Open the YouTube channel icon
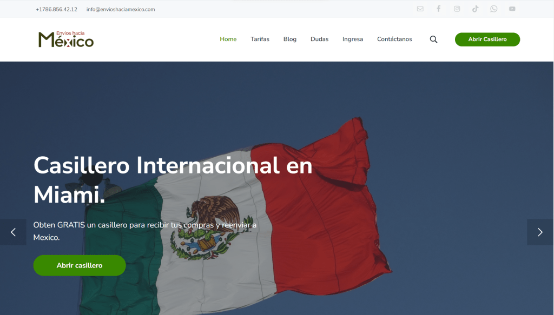Screen dimensions: 554x315 tap(512, 9)
